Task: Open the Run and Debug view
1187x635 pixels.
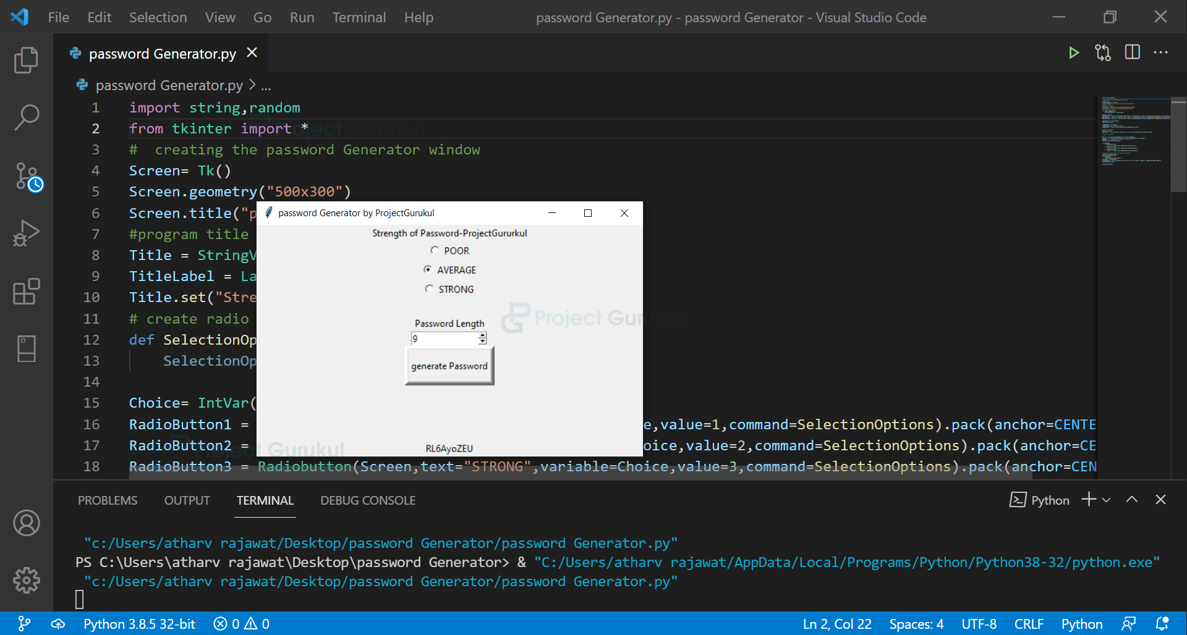Action: point(25,233)
